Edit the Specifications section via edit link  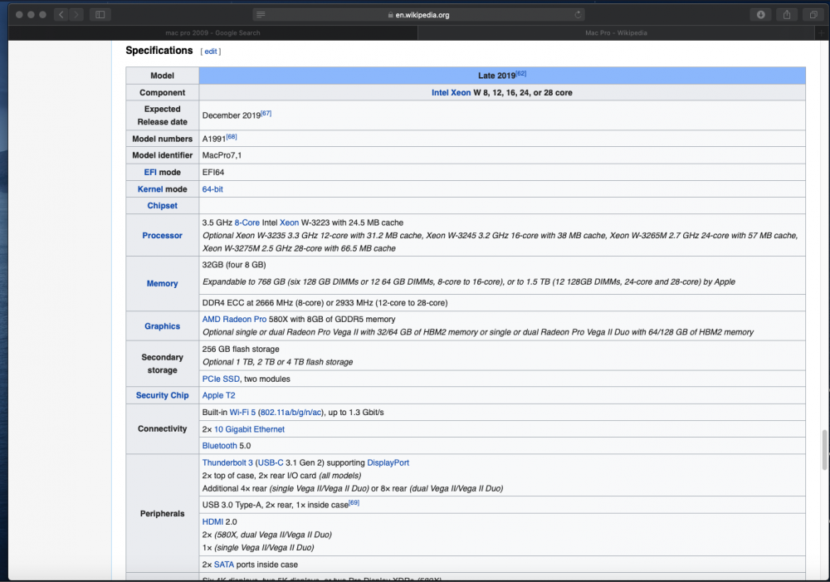pos(211,51)
